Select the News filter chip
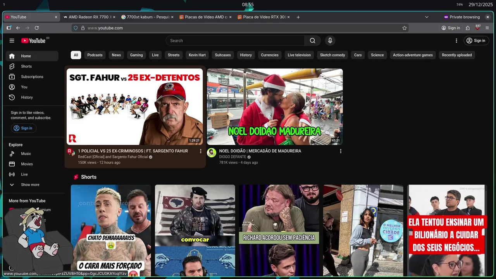 pyautogui.click(x=116, y=55)
